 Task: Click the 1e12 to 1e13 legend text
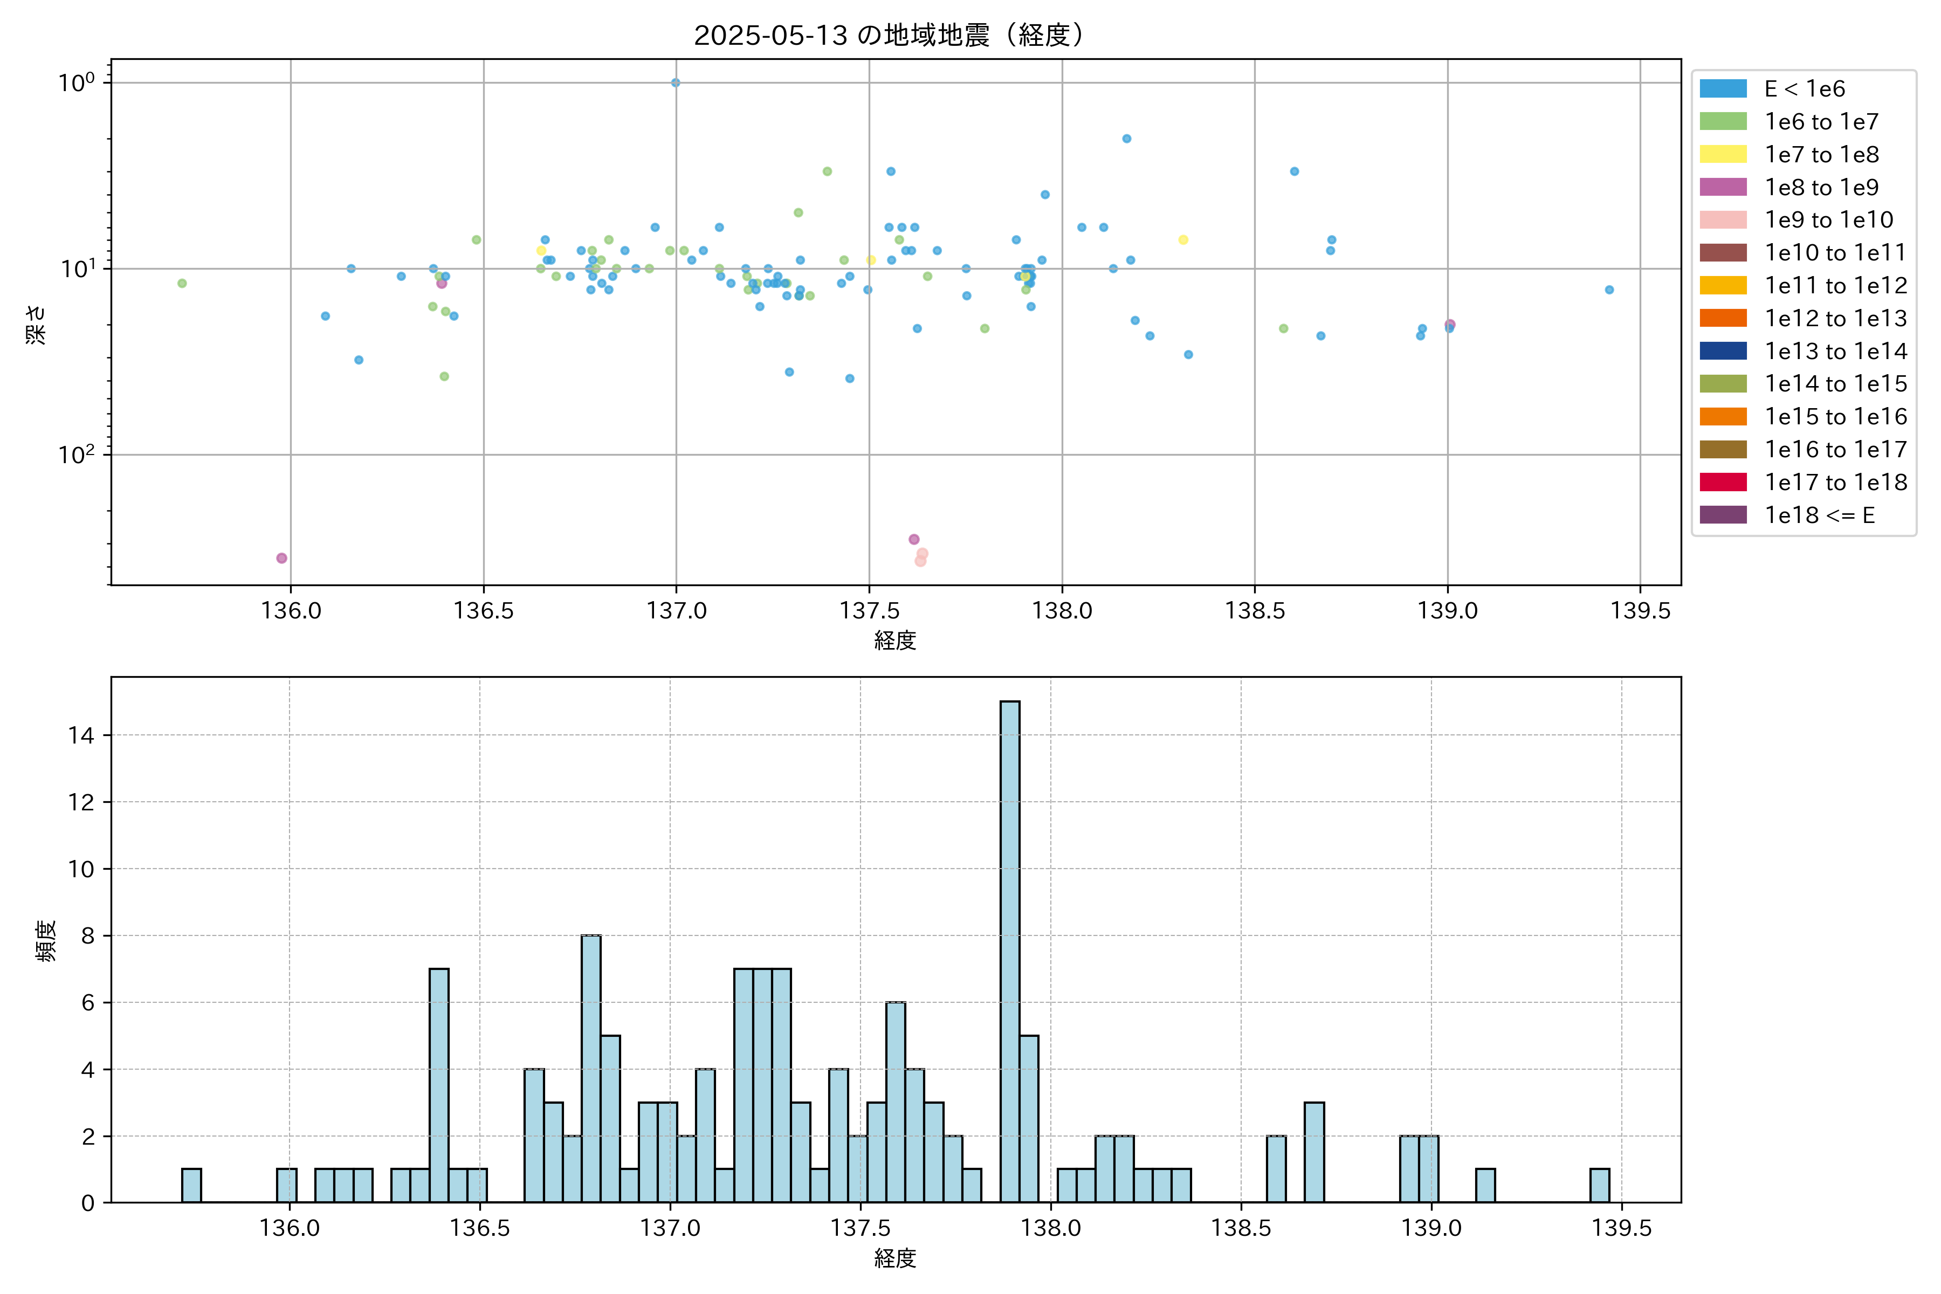(1835, 319)
